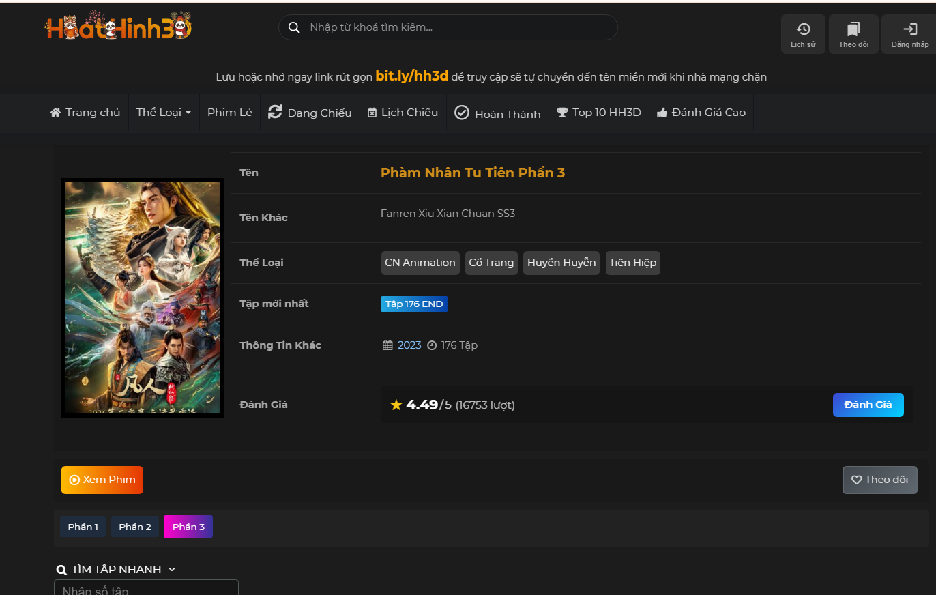Open Đang Chiếu currently airing page
936x595 pixels.
pos(310,113)
